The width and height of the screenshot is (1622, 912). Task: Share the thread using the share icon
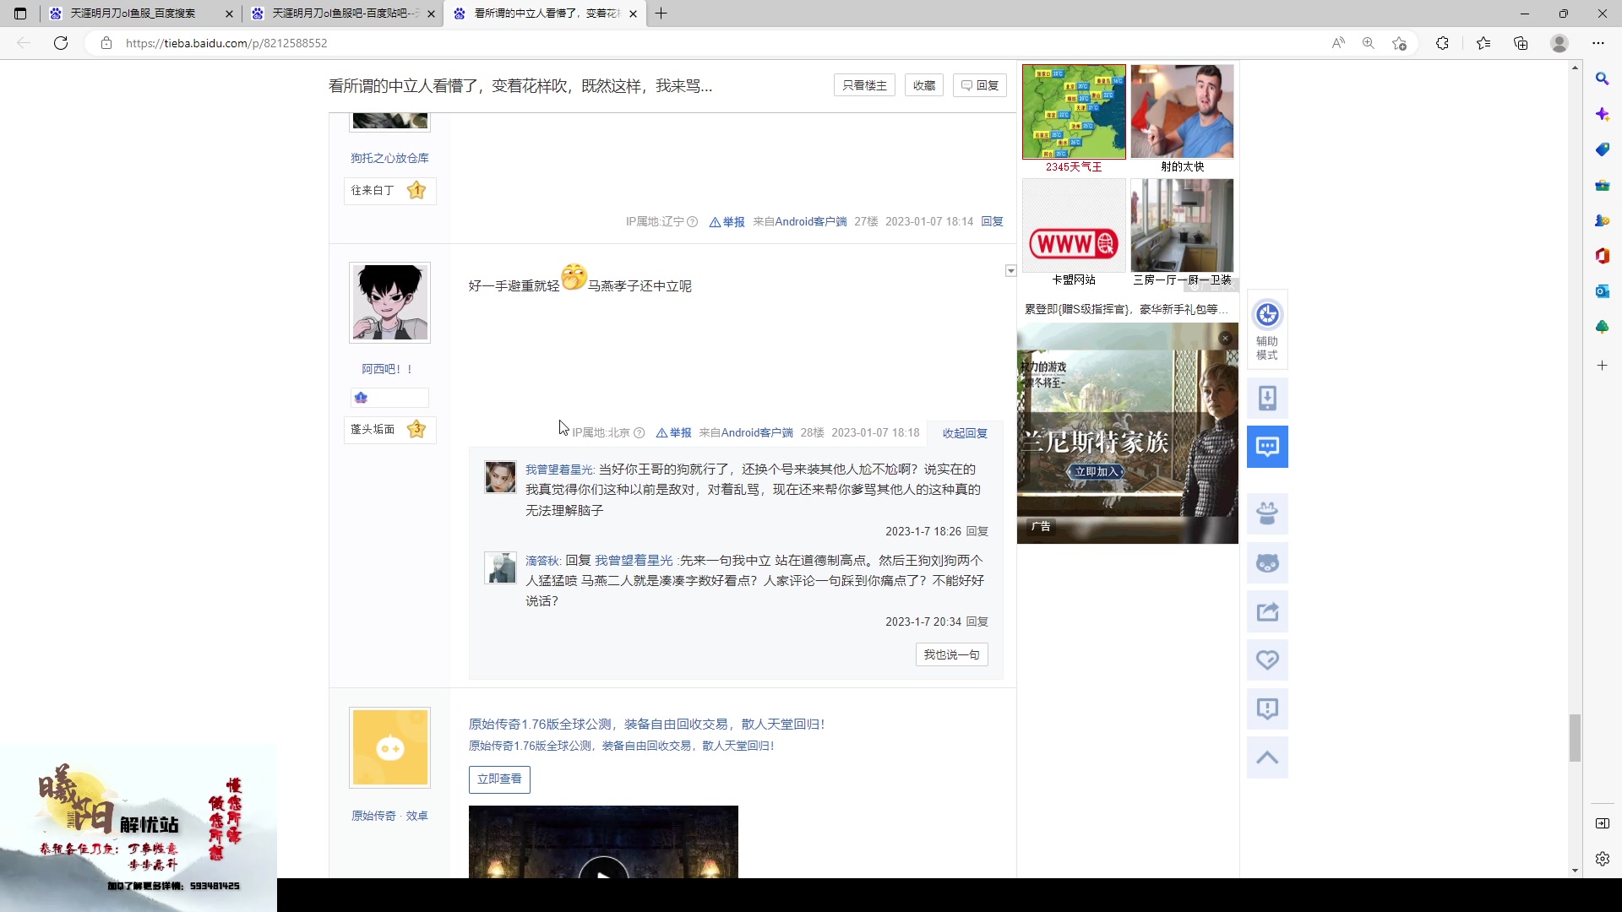pos(1266,611)
